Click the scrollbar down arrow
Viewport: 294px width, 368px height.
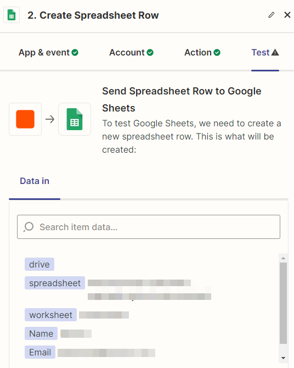point(283,358)
